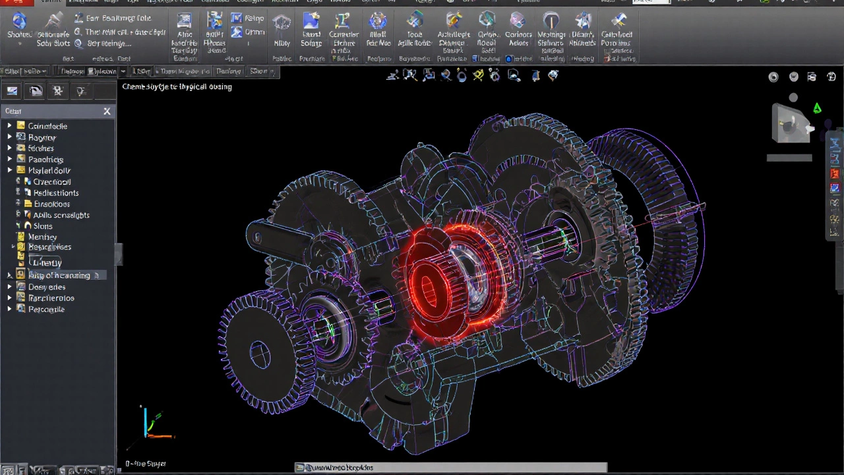
Task: Click the blue globe icon at ribbon's left end
Action: click(19, 21)
